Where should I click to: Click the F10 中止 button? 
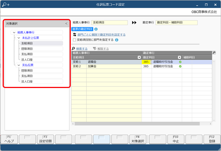pyautogui.click(x=176, y=139)
